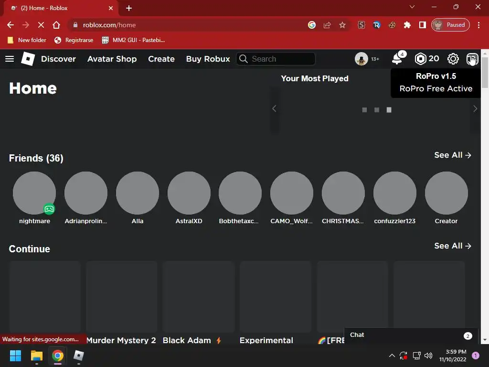Open the New folder bookmark
Screen dimensions: 489x367
[27, 40]
